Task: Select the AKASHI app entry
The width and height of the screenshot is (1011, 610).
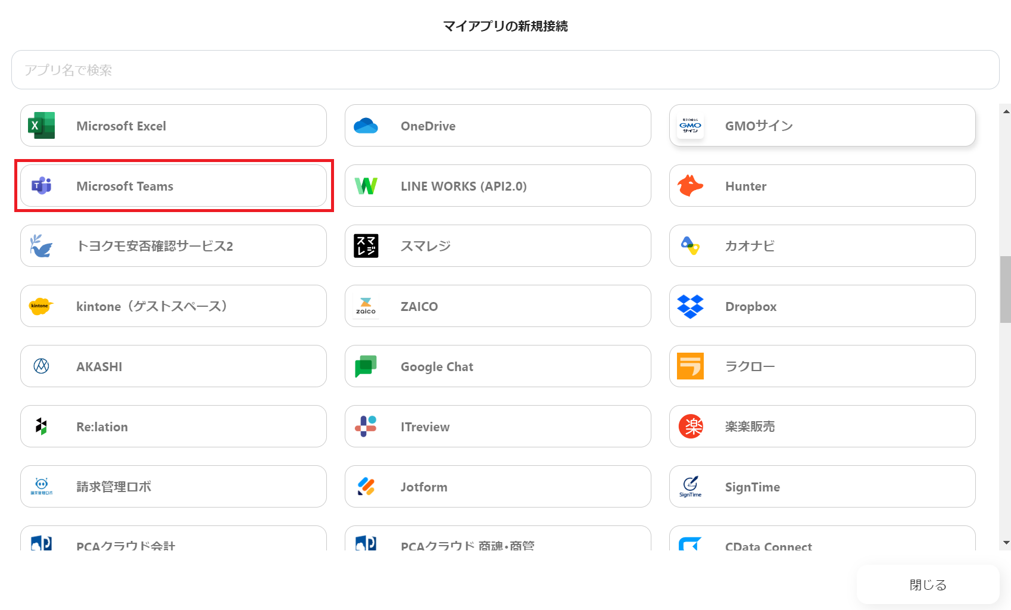Action: [x=173, y=366]
